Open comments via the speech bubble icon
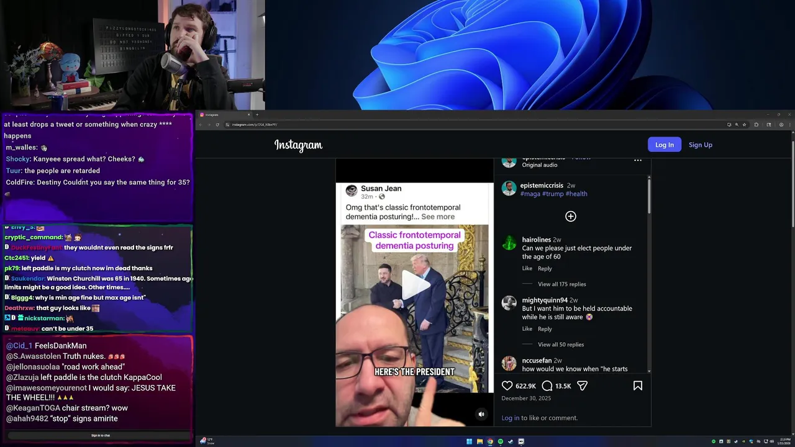Viewport: 795px width, 447px height. [x=547, y=386]
